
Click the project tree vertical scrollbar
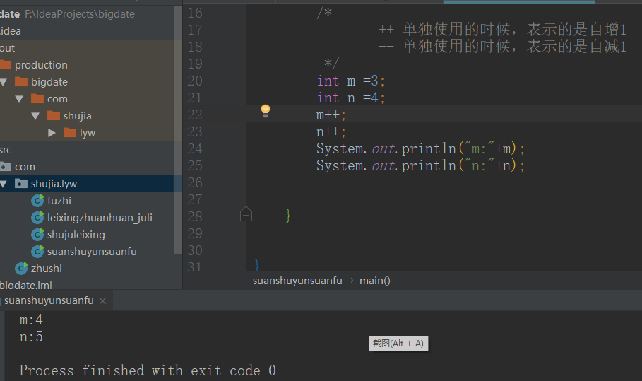pos(177,131)
